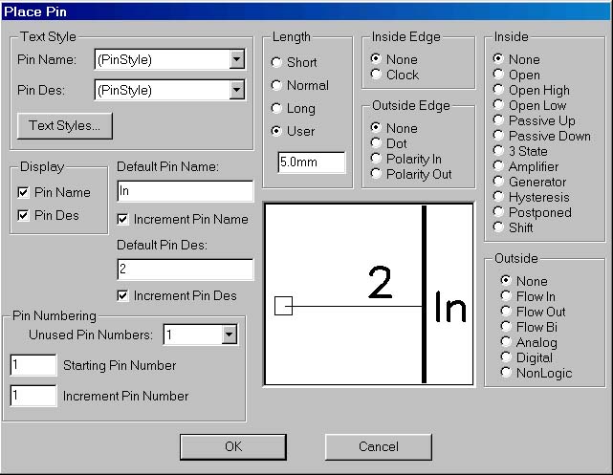Viewport: 613px width, 475px height.
Task: Open the Unused Pin Numbers dropdown
Action: 229,335
